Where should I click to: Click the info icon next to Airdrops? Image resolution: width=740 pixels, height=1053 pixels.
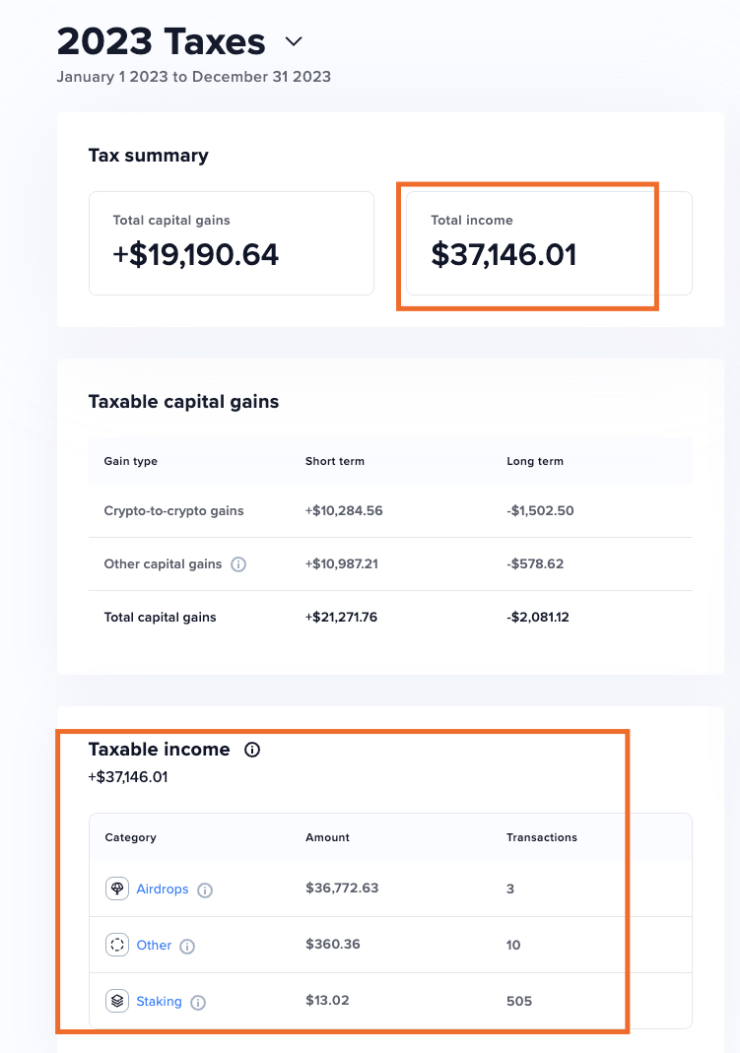(x=204, y=888)
